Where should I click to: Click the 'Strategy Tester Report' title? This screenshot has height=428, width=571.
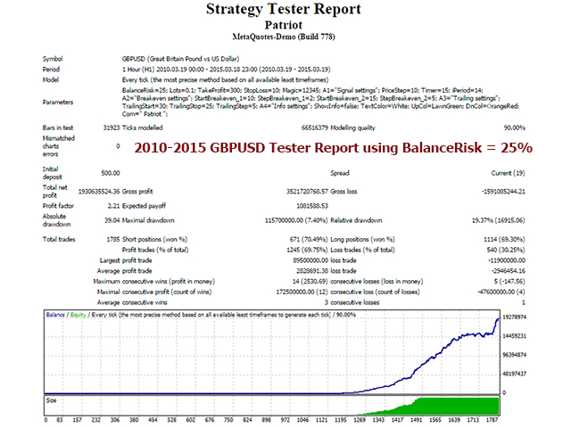coord(284,9)
